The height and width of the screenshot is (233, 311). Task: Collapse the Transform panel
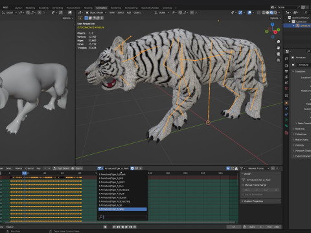click(x=300, y=71)
